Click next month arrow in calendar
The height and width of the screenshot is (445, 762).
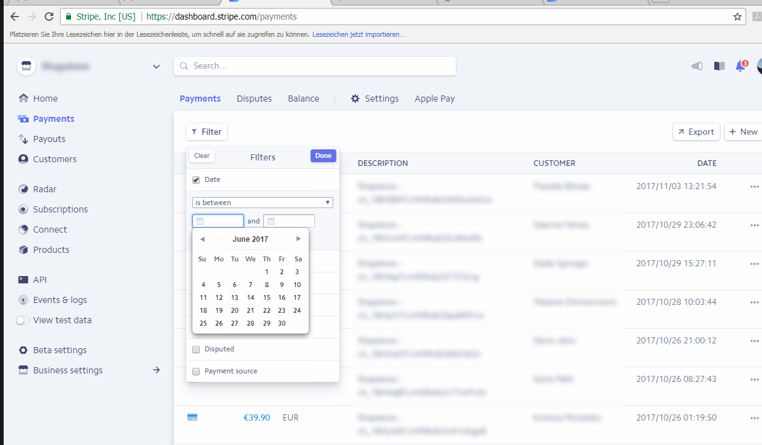click(298, 239)
